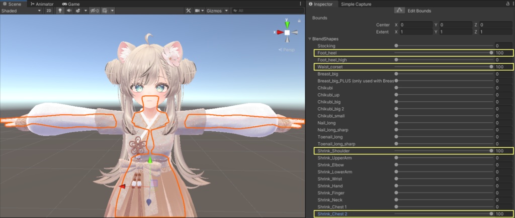Click the orientation gizmo green Y axis
This screenshot has width=515, height=218.
click(287, 24)
